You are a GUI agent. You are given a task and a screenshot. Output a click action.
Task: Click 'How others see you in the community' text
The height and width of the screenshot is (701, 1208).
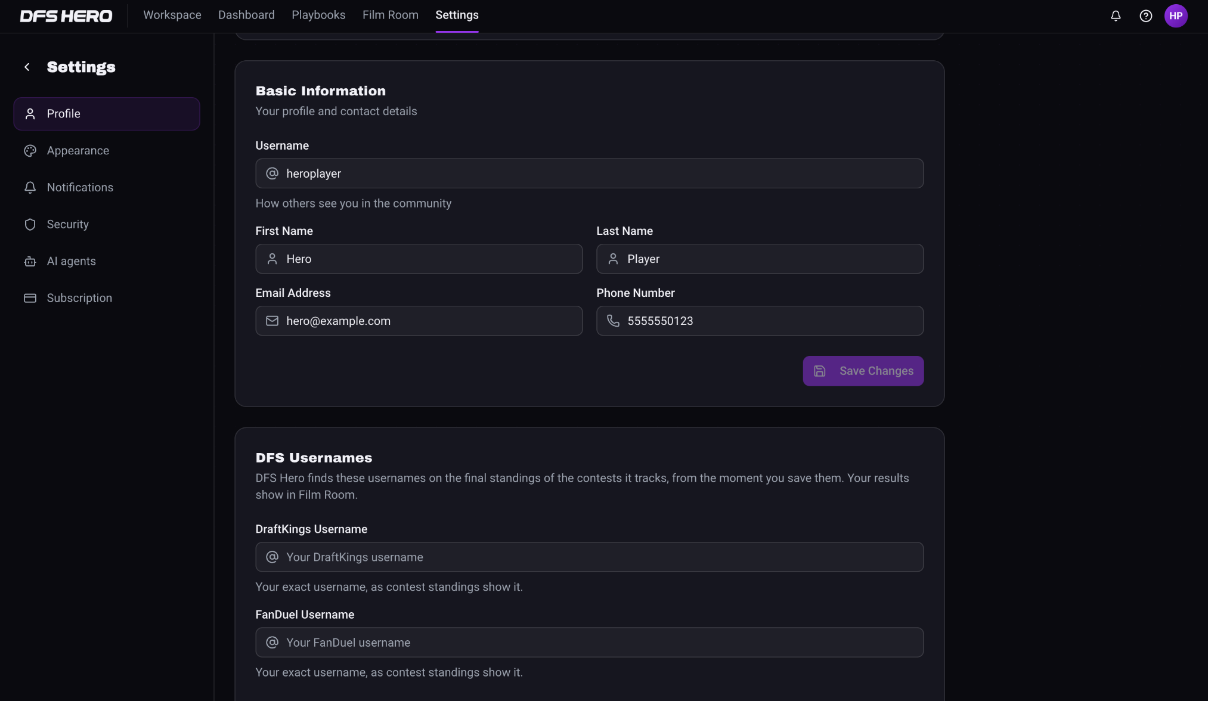point(353,203)
